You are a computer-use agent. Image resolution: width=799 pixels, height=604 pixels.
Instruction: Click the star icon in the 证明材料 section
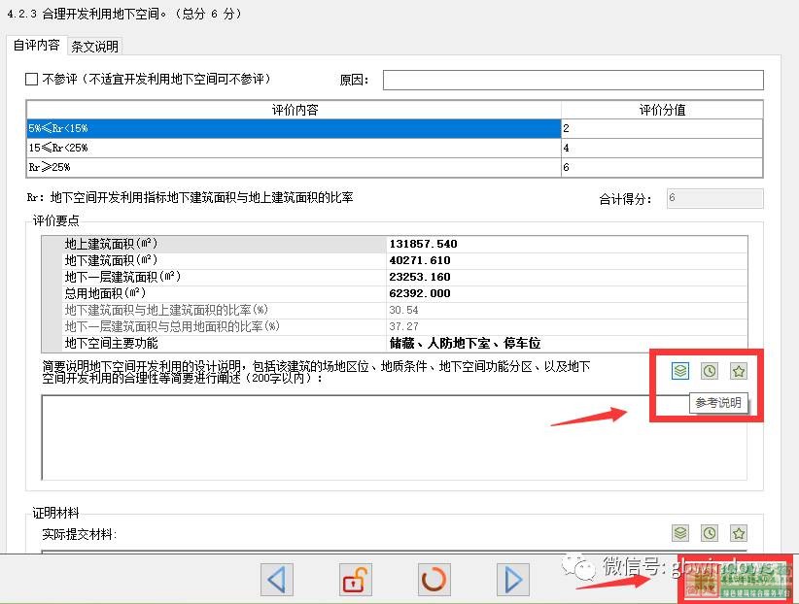[x=739, y=533]
